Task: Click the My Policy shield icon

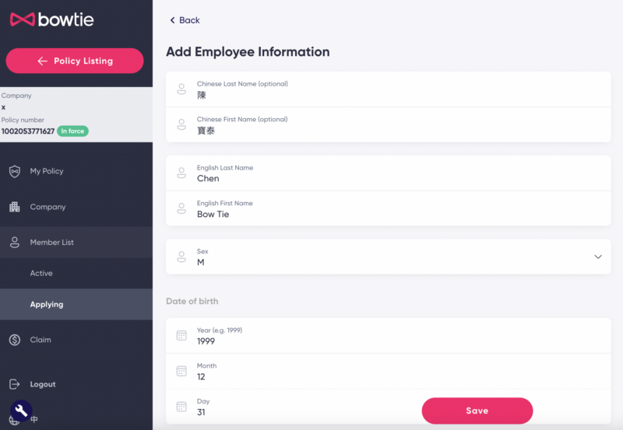Action: pos(14,171)
